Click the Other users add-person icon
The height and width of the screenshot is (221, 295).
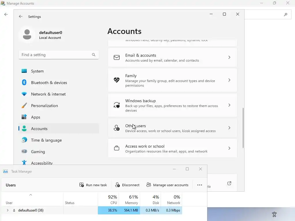(117, 128)
